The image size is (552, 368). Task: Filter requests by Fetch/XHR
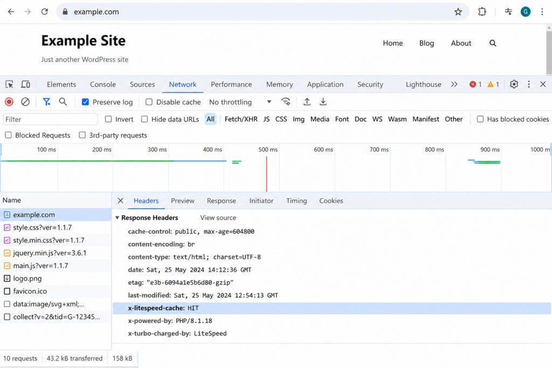pos(241,119)
